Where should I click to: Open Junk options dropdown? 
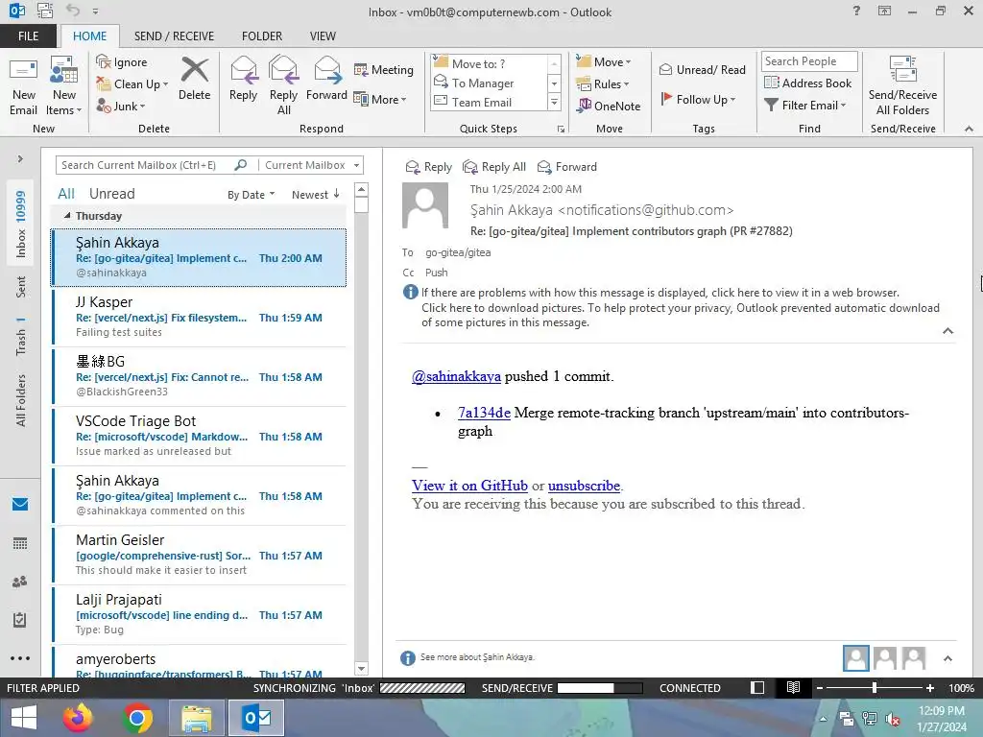tap(120, 106)
